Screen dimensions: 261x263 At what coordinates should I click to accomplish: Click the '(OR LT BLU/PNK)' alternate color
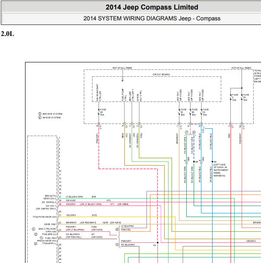pos(75,230)
